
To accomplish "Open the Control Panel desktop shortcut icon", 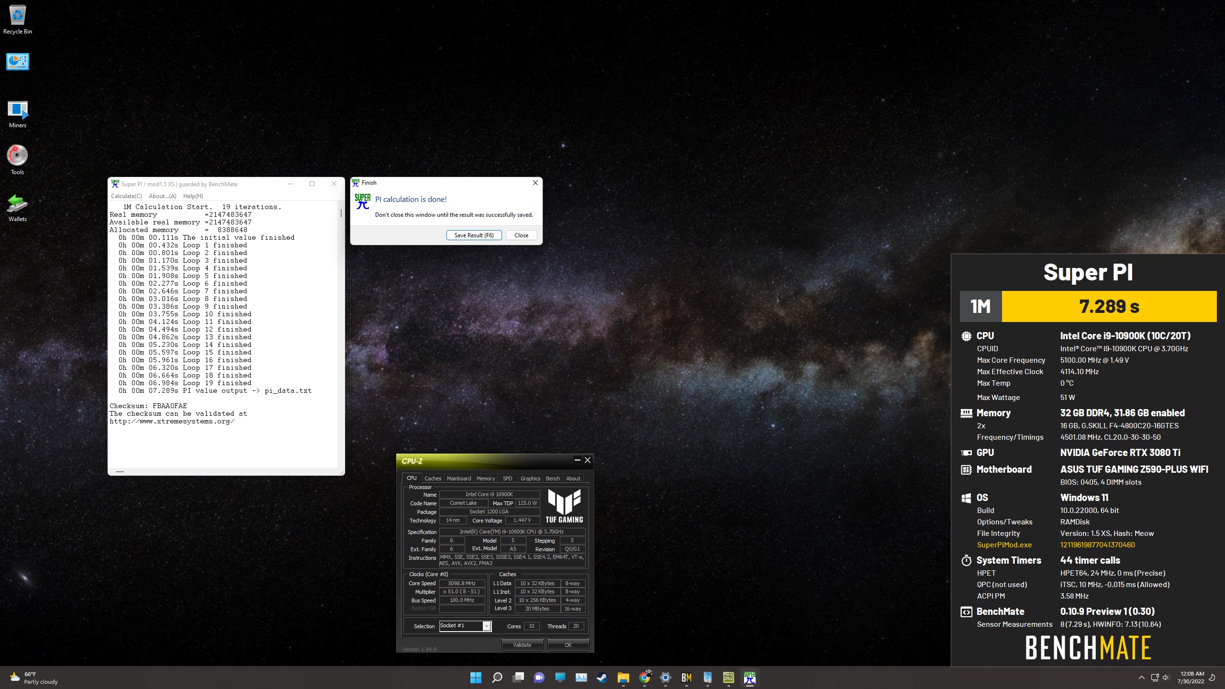I will (x=18, y=62).
